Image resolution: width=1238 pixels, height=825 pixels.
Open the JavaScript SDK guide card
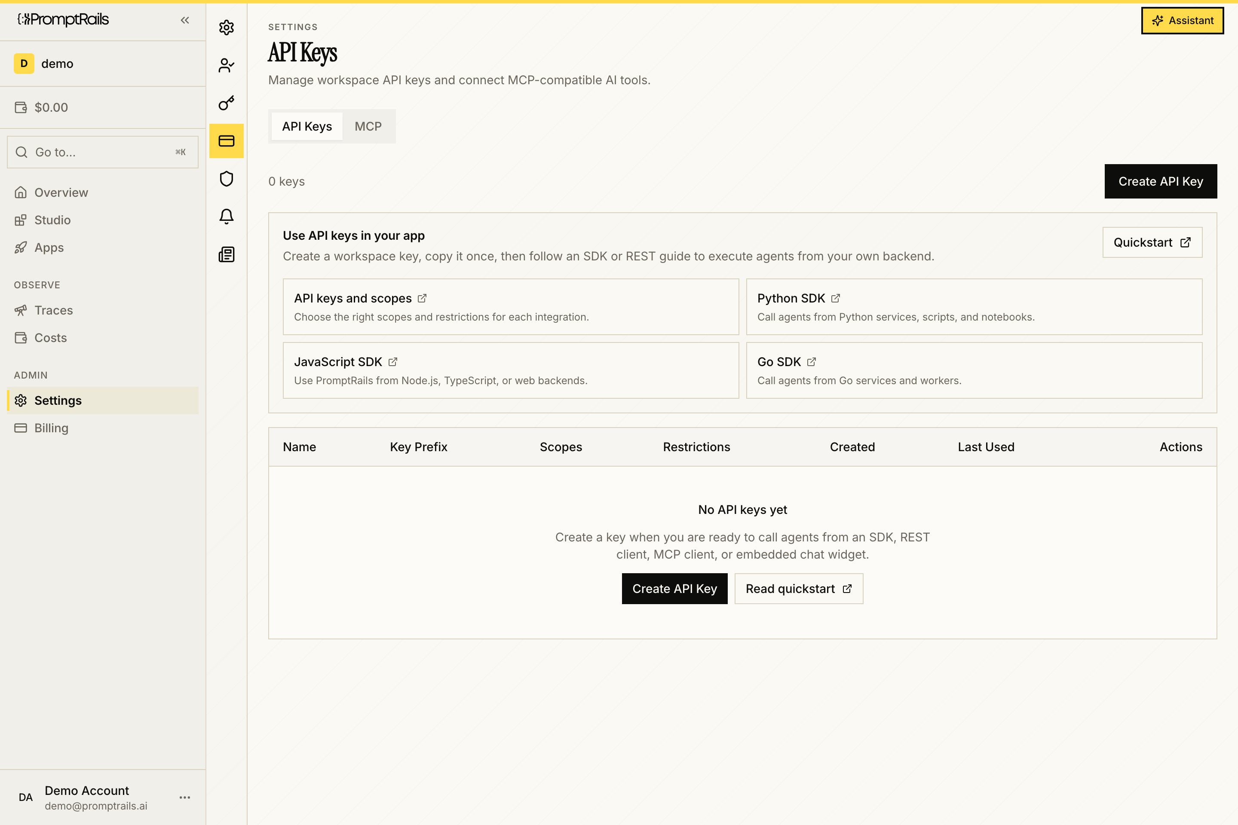(x=511, y=370)
